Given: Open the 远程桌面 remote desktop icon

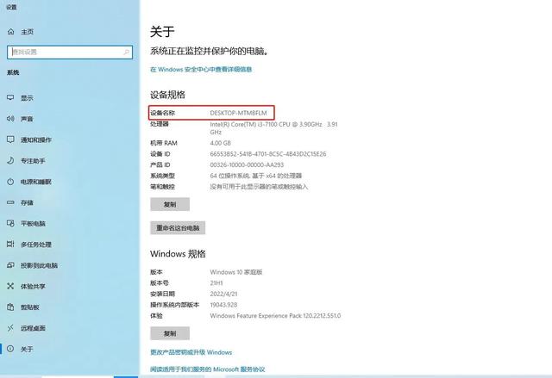Looking at the screenshot, I should point(10,328).
